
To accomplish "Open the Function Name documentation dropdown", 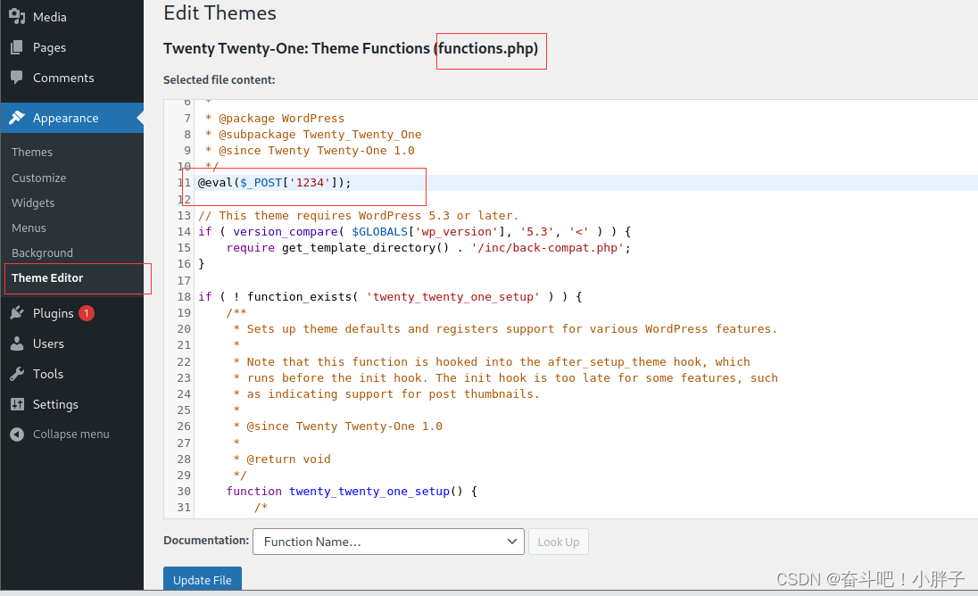I will coord(388,542).
